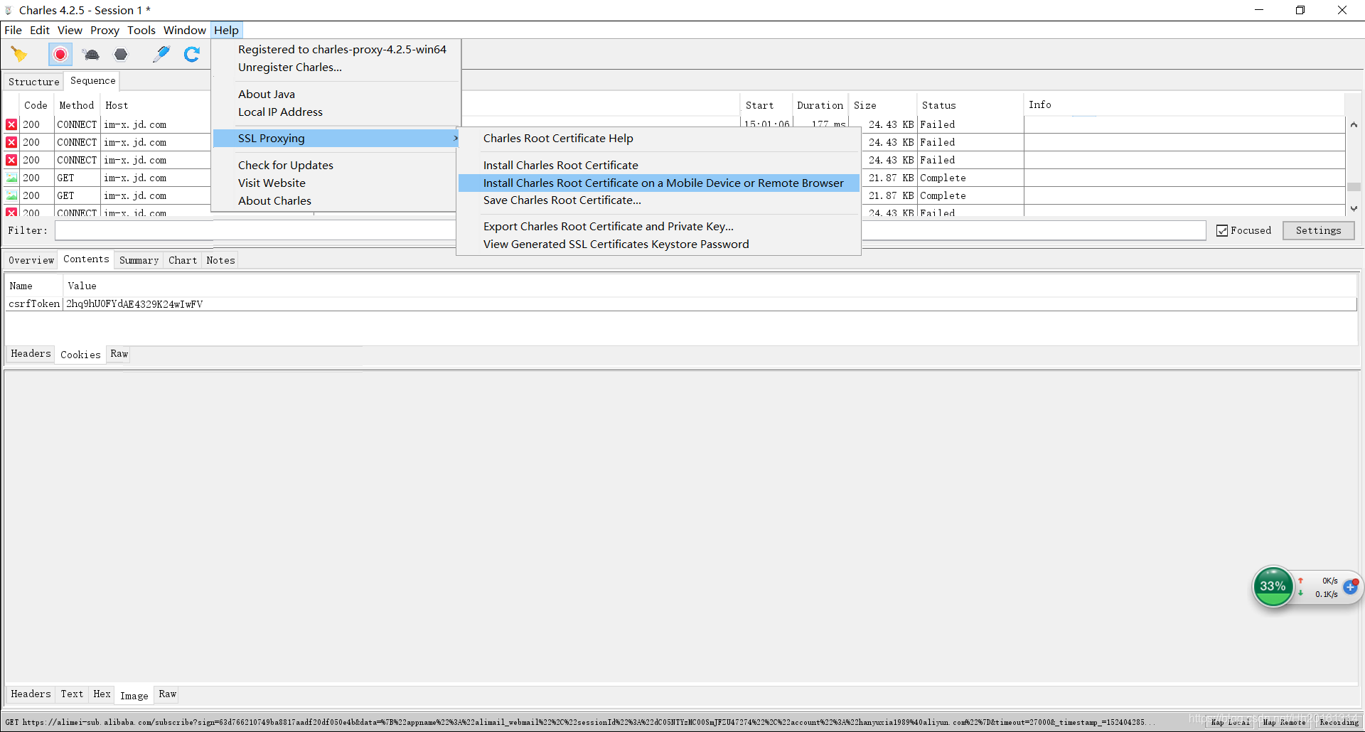This screenshot has width=1365, height=732.
Task: Choose View Generated SSL Certificates Keystore Password
Action: [616, 244]
